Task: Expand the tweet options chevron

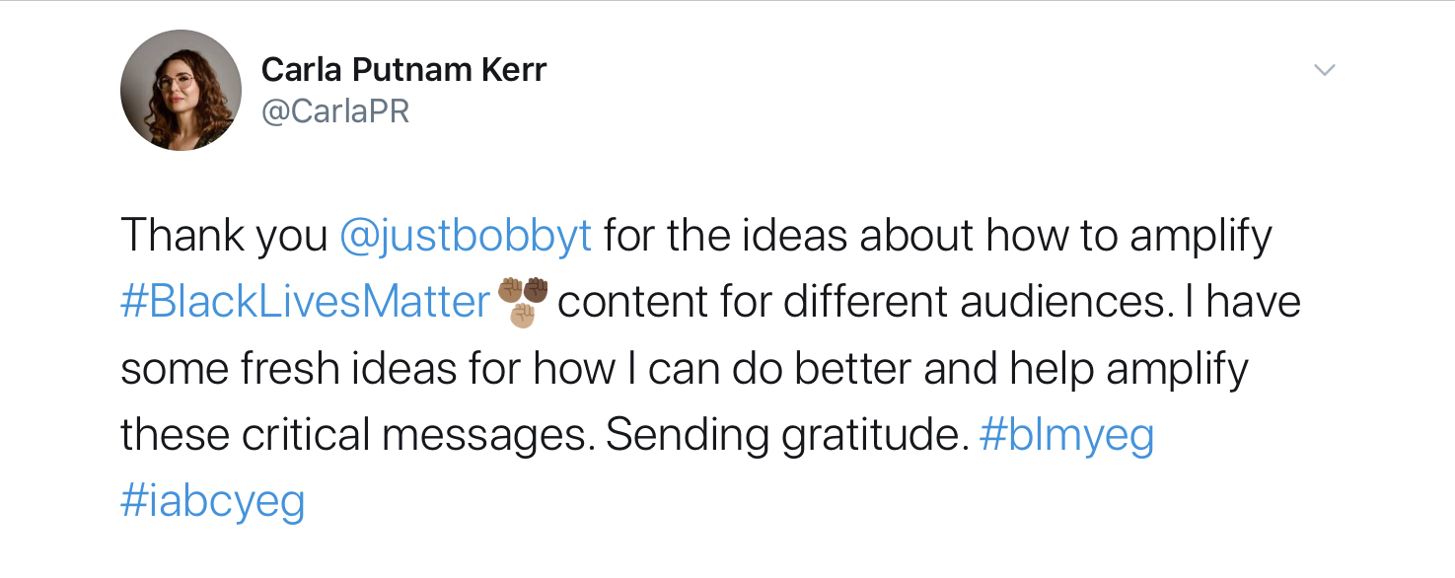Action: 1325,70
